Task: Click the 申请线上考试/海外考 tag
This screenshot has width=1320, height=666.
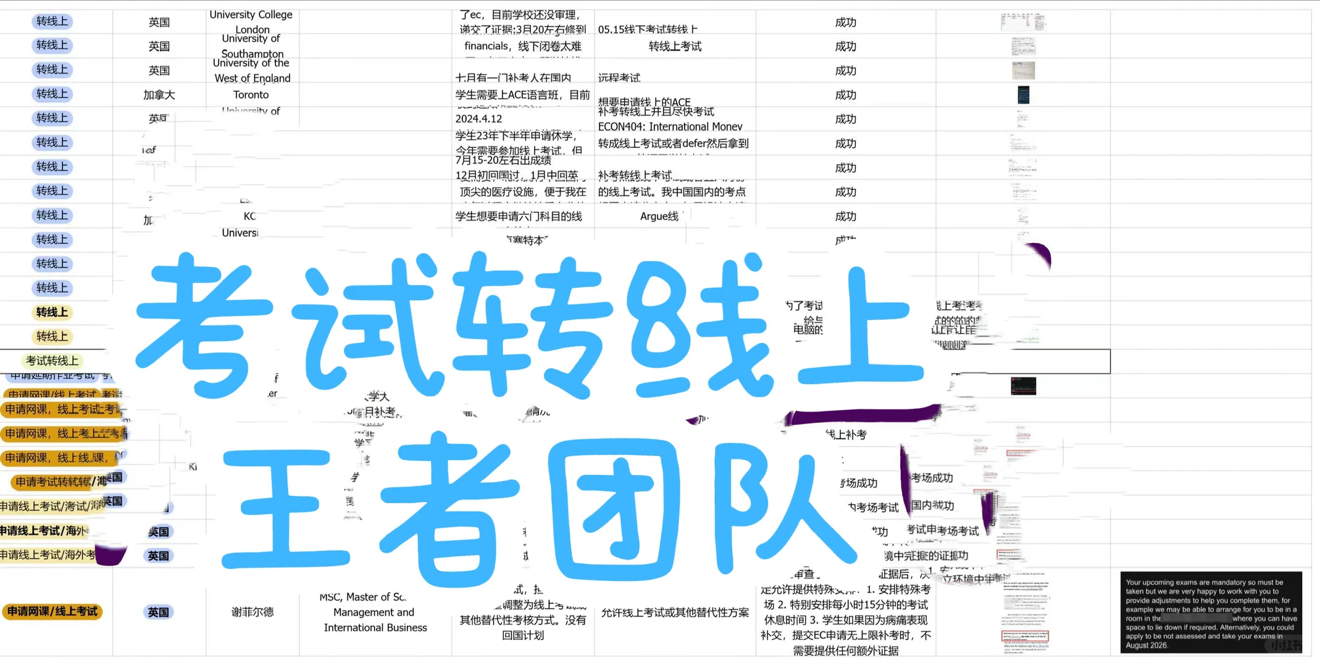Action: (x=48, y=555)
